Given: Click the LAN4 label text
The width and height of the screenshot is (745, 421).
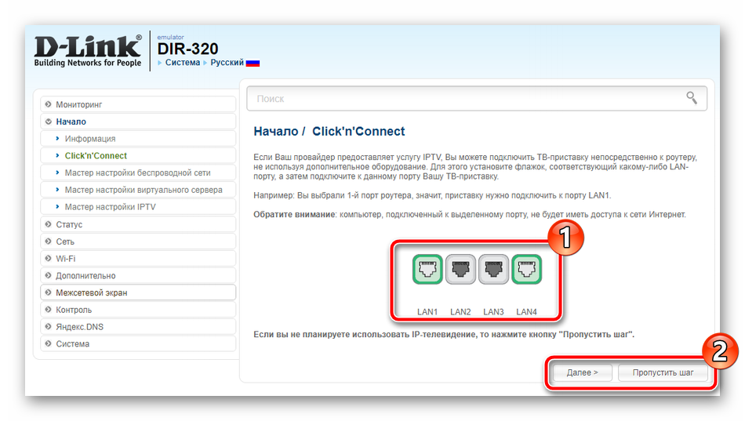Looking at the screenshot, I should click(x=526, y=312).
